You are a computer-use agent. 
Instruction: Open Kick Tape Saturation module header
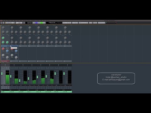pyautogui.click(x=5, y=61)
